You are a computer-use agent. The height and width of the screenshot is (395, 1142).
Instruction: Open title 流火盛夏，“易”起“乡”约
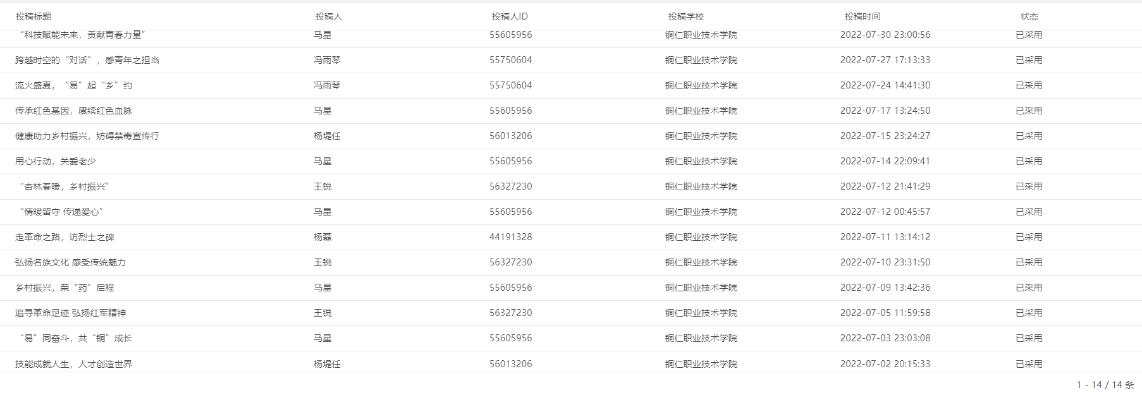coord(74,85)
